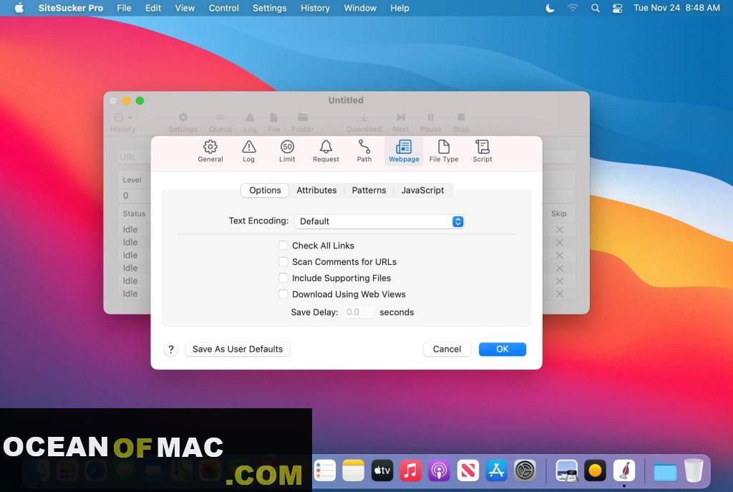Open SiteSucker vacuum icon in dock
Screen dimensions: 733x492
tap(624, 471)
